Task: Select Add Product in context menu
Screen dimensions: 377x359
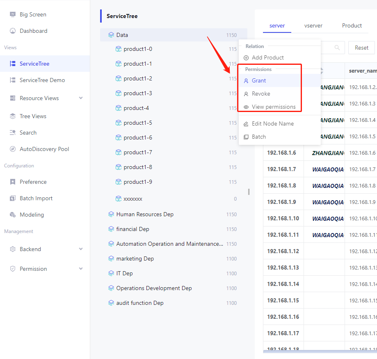Action: click(280, 58)
